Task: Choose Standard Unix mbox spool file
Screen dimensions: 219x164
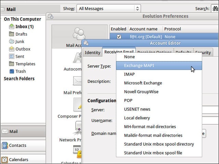Action: (x=159, y=153)
